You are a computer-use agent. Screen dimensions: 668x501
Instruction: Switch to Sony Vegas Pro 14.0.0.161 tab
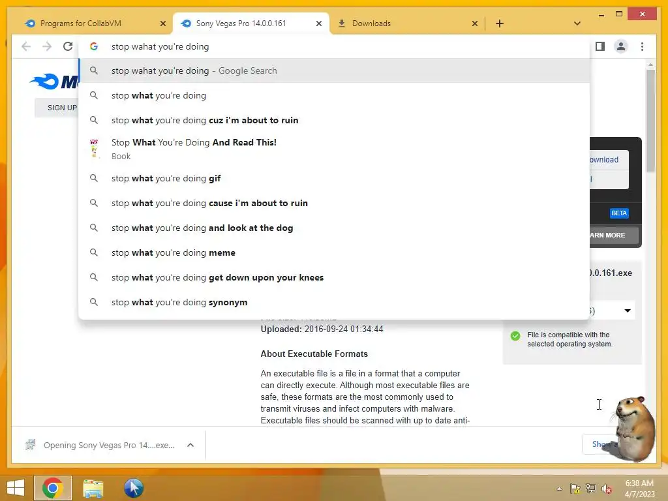click(250, 23)
